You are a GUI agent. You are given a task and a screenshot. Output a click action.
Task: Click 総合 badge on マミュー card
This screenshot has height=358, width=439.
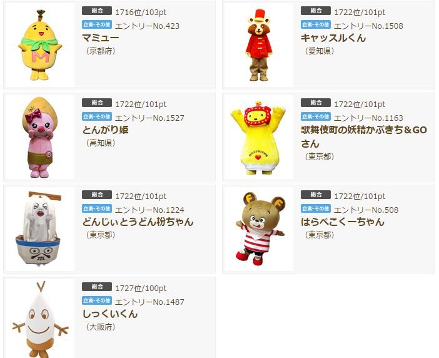click(x=97, y=11)
